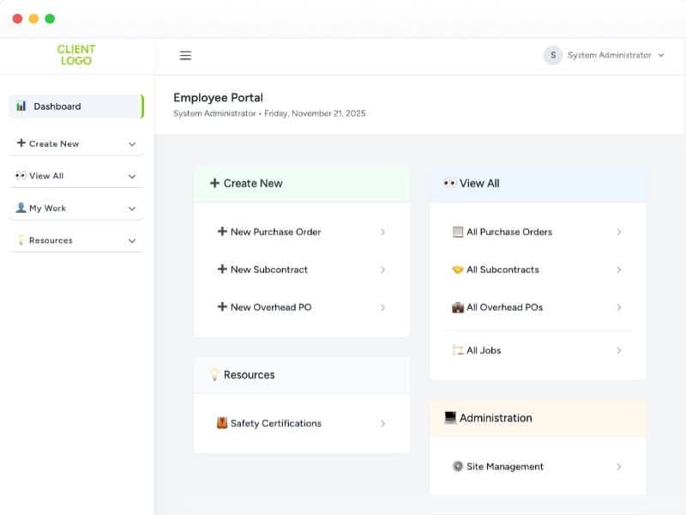Click the hamburger menu icon
This screenshot has height=515, width=686.
[x=185, y=55]
